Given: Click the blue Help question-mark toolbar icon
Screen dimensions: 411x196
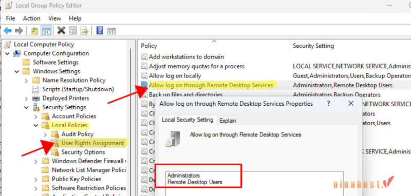Looking at the screenshot, I should 100,31.
